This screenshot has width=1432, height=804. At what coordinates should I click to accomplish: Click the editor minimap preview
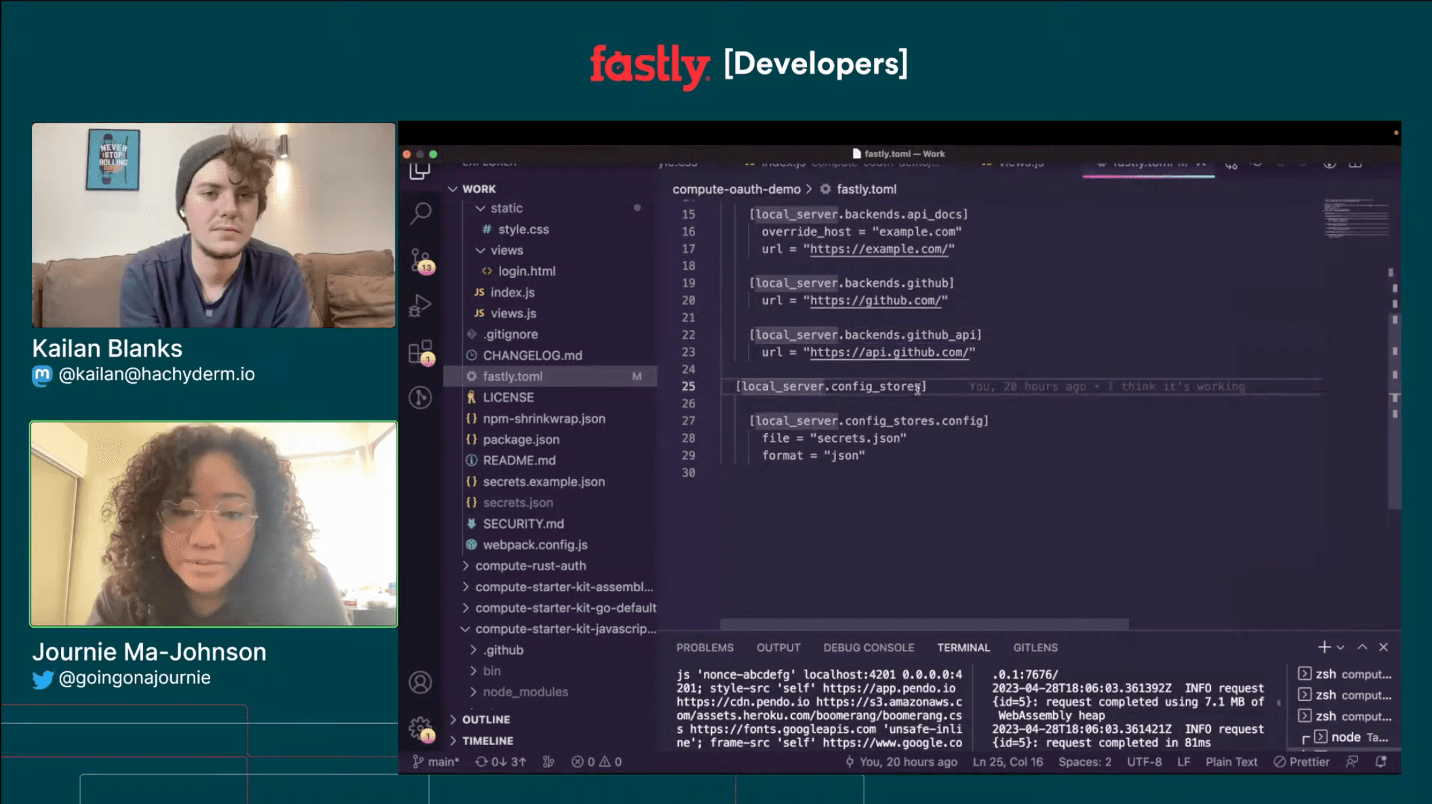point(1355,218)
